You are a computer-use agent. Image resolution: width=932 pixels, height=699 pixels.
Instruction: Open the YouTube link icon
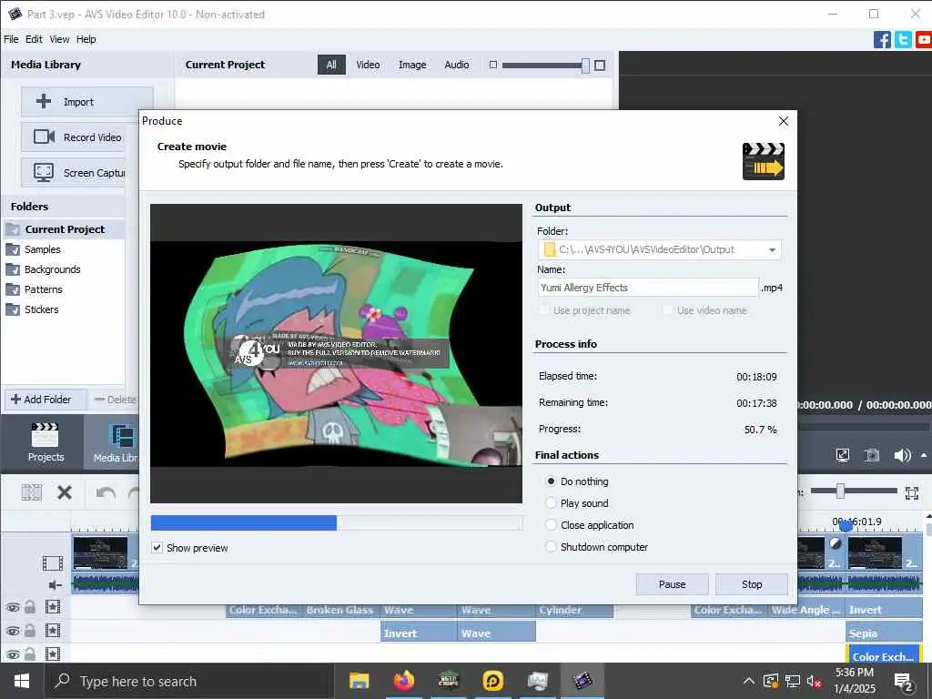[x=924, y=40]
